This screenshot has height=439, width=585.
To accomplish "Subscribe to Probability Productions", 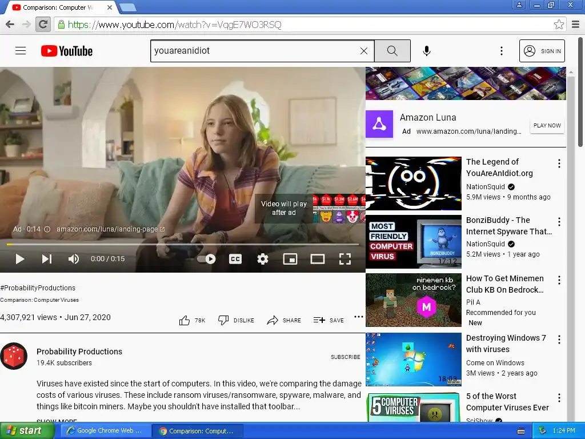I will coord(346,357).
